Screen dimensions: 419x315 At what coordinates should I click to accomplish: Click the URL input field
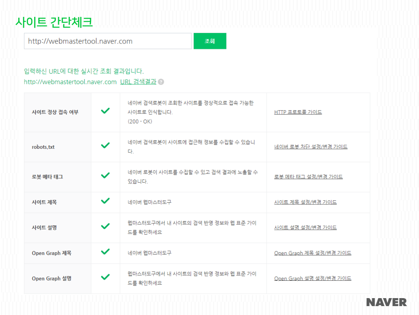108,41
